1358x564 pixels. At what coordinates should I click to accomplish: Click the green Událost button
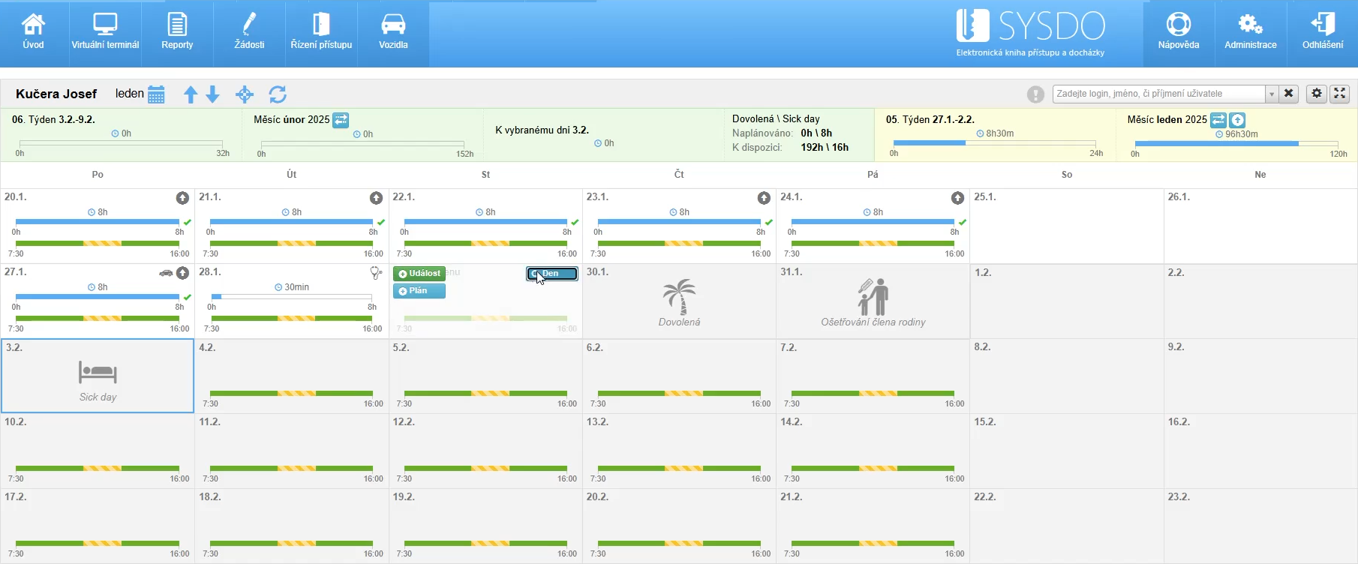coord(419,274)
